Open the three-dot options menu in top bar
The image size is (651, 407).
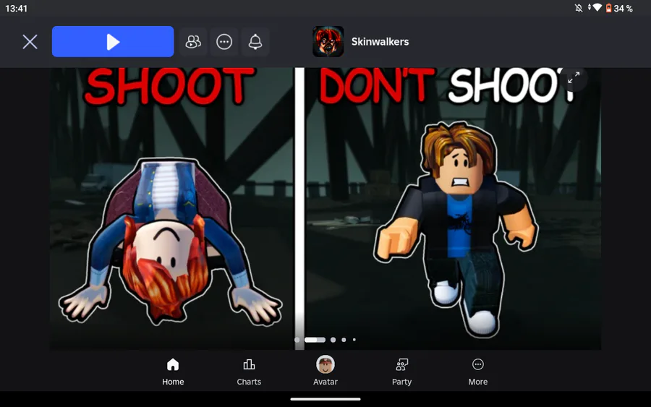coord(224,41)
